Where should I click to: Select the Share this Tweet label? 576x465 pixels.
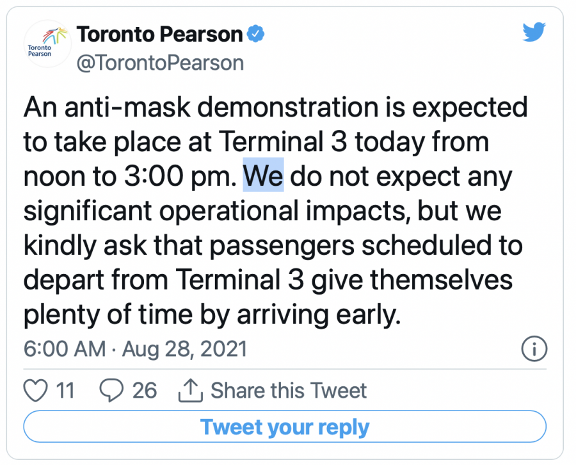[x=289, y=390]
